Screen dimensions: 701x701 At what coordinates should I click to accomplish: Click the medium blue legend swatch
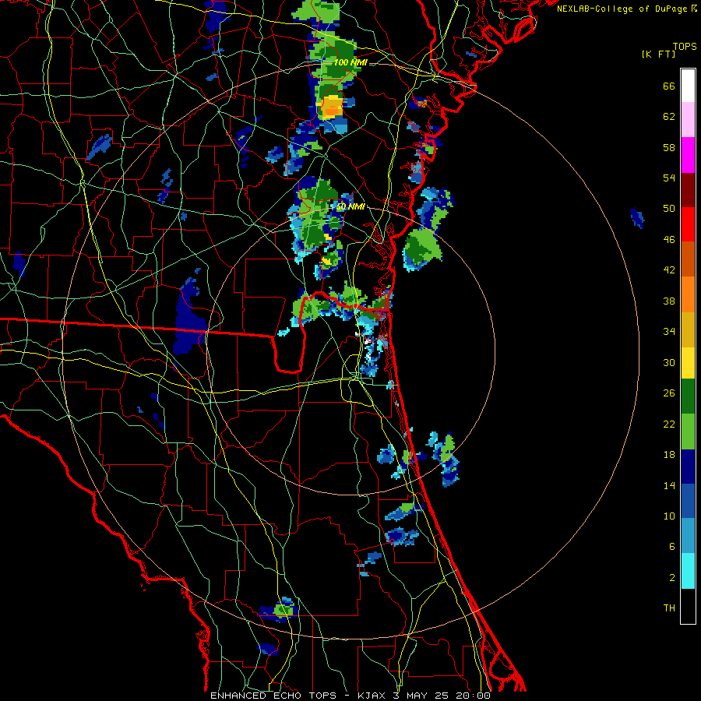click(688, 501)
